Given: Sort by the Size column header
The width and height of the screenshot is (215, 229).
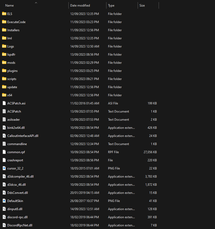Looking at the screenshot, I should click(142, 6).
